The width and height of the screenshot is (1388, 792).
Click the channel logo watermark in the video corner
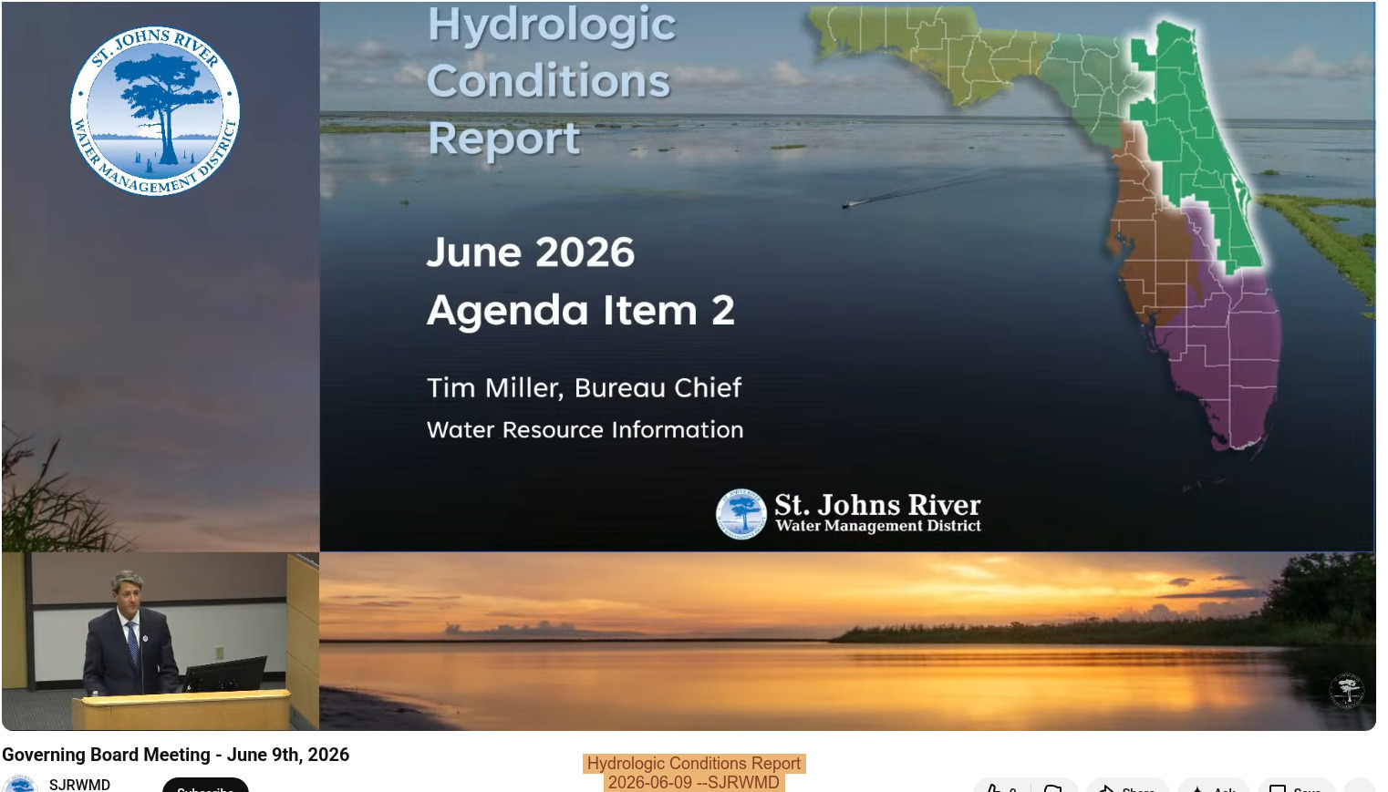[1346, 690]
